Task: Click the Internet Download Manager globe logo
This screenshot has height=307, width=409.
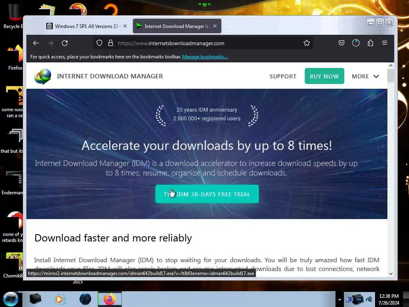Action: (43, 76)
